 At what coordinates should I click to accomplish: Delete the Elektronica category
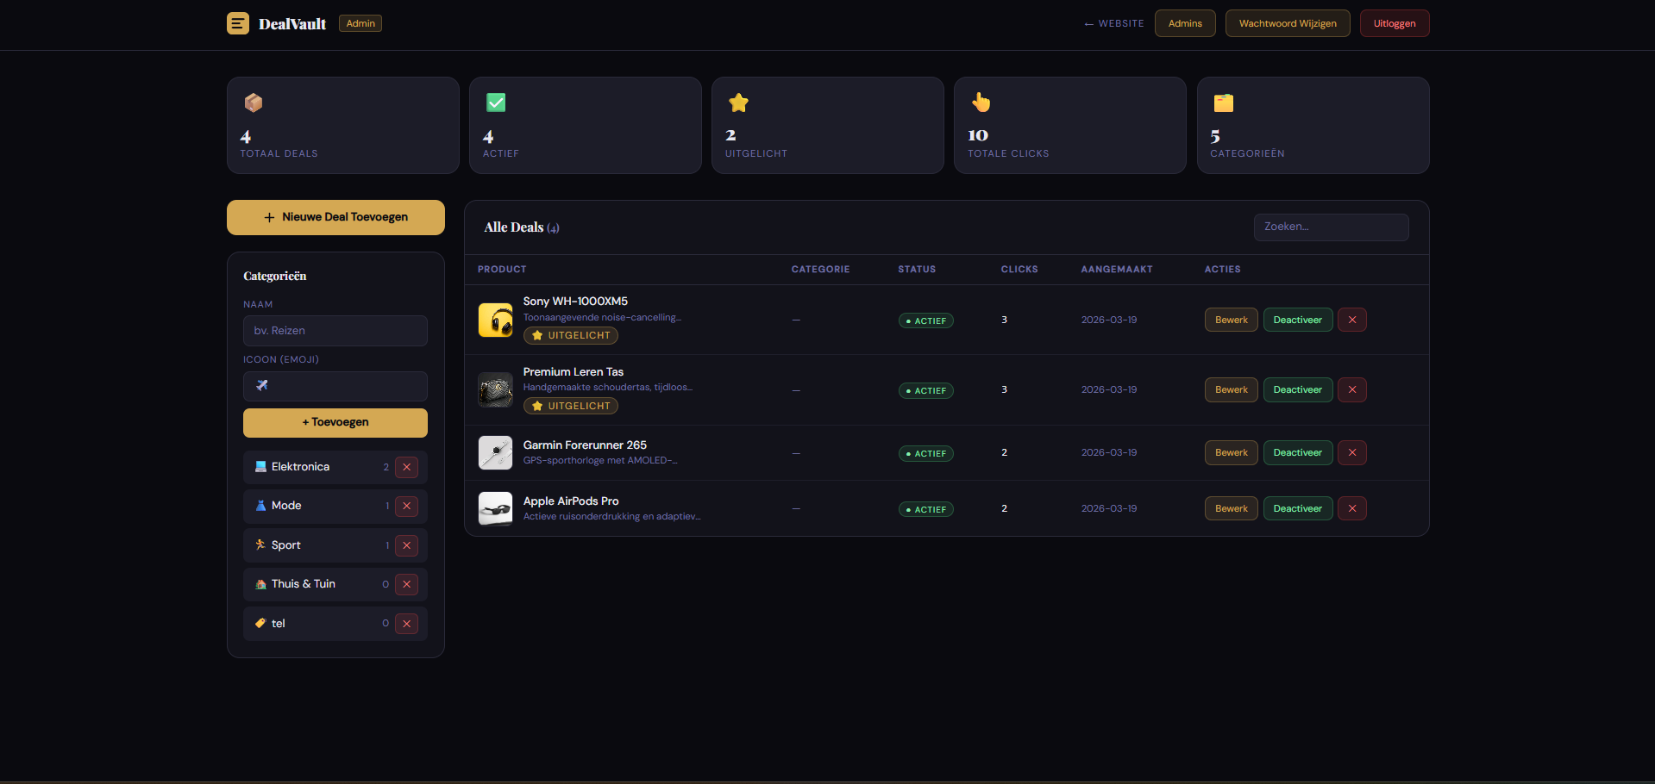click(x=407, y=467)
